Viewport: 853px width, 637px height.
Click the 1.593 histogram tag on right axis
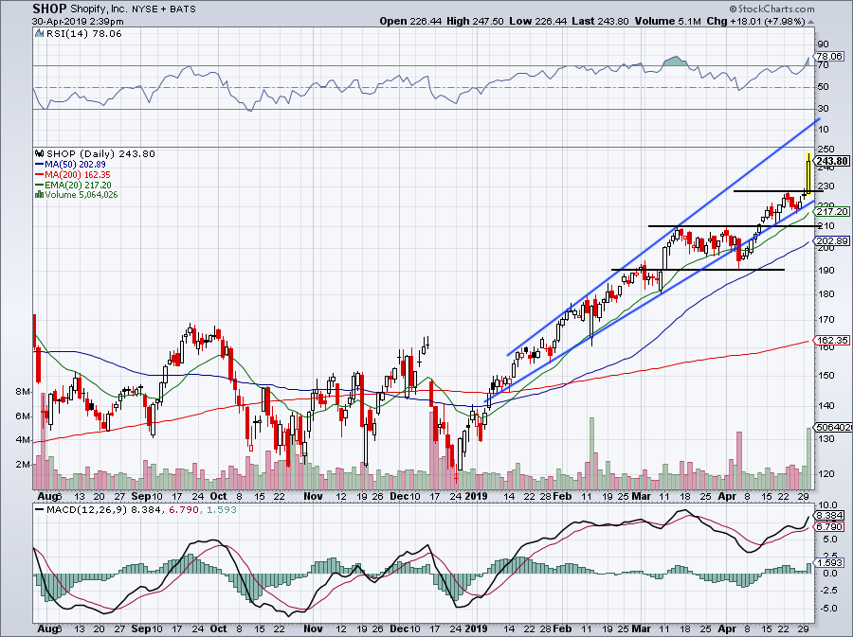(x=830, y=563)
